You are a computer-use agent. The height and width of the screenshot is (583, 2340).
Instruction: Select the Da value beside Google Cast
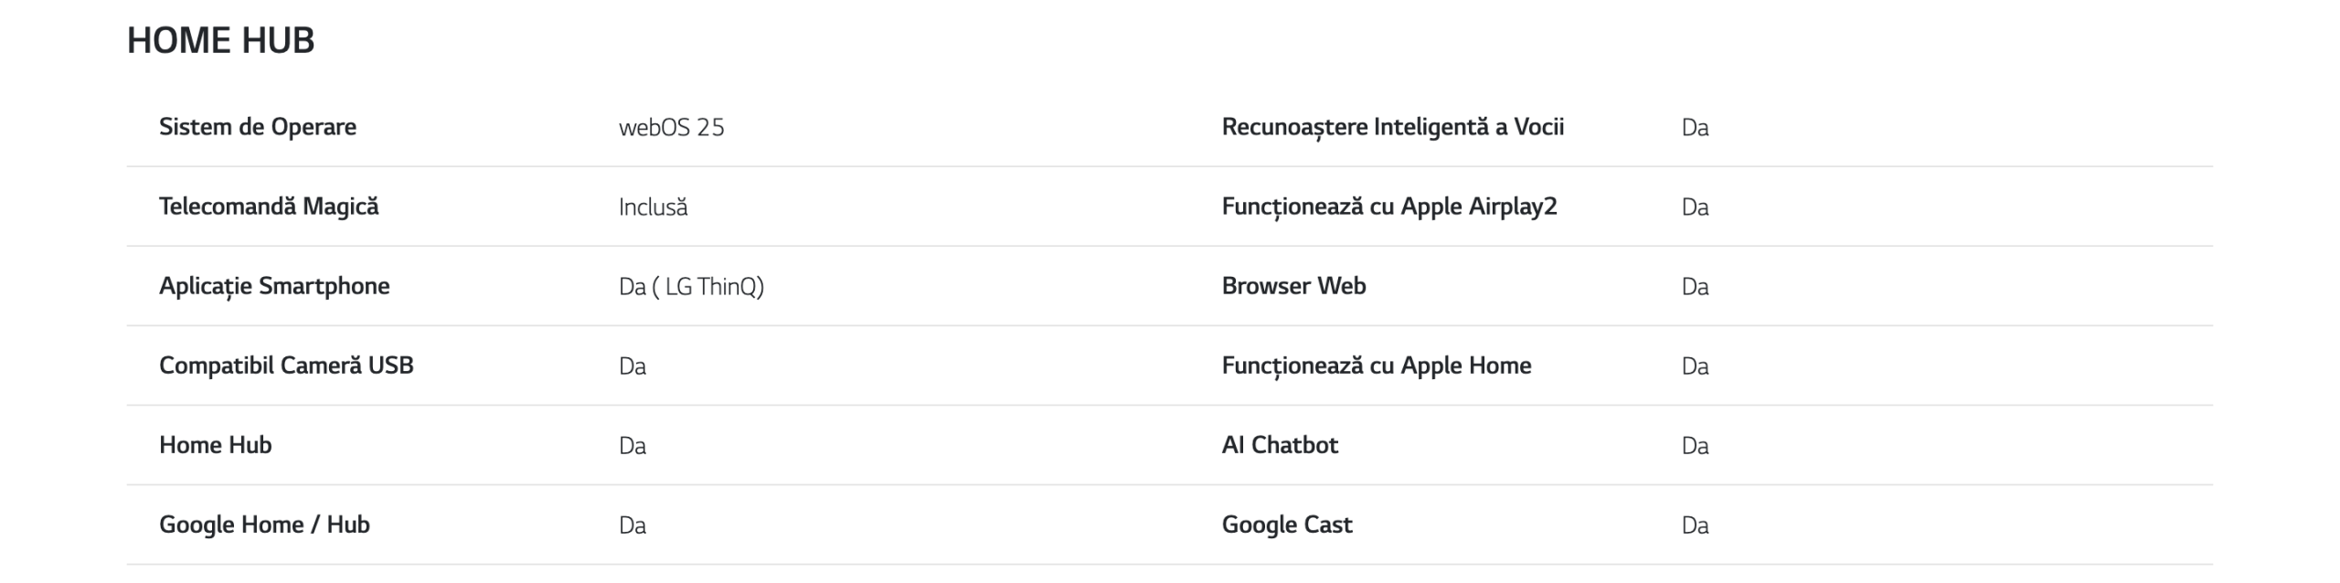[1695, 525]
